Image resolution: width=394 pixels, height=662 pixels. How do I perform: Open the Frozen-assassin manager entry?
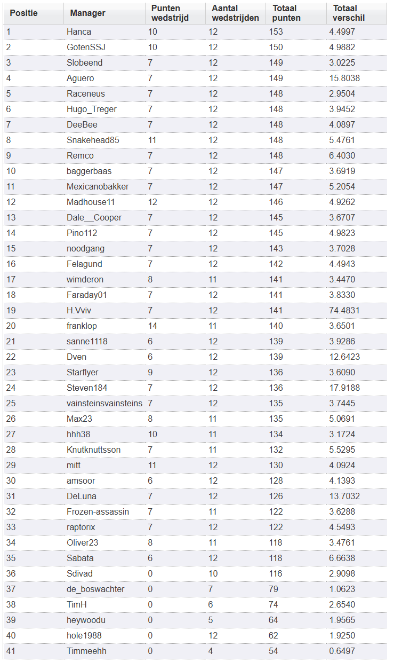(98, 511)
